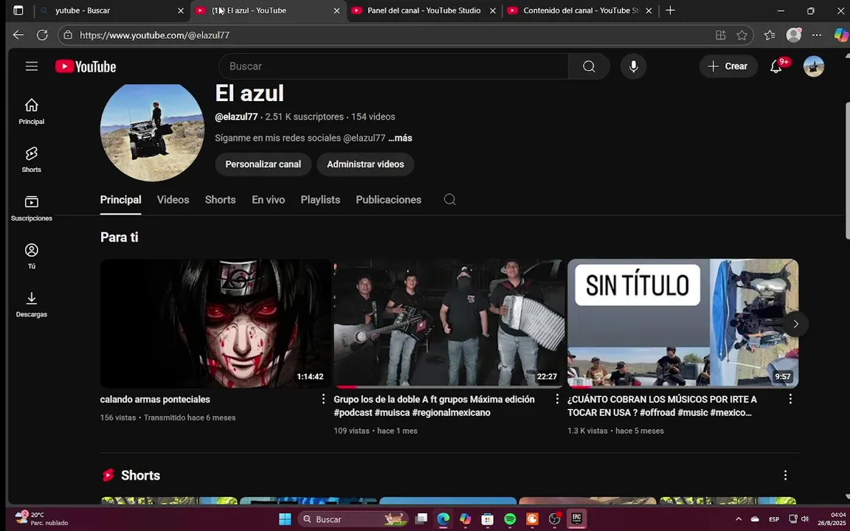
Task: Go to YouTube home via logo
Action: coord(86,66)
